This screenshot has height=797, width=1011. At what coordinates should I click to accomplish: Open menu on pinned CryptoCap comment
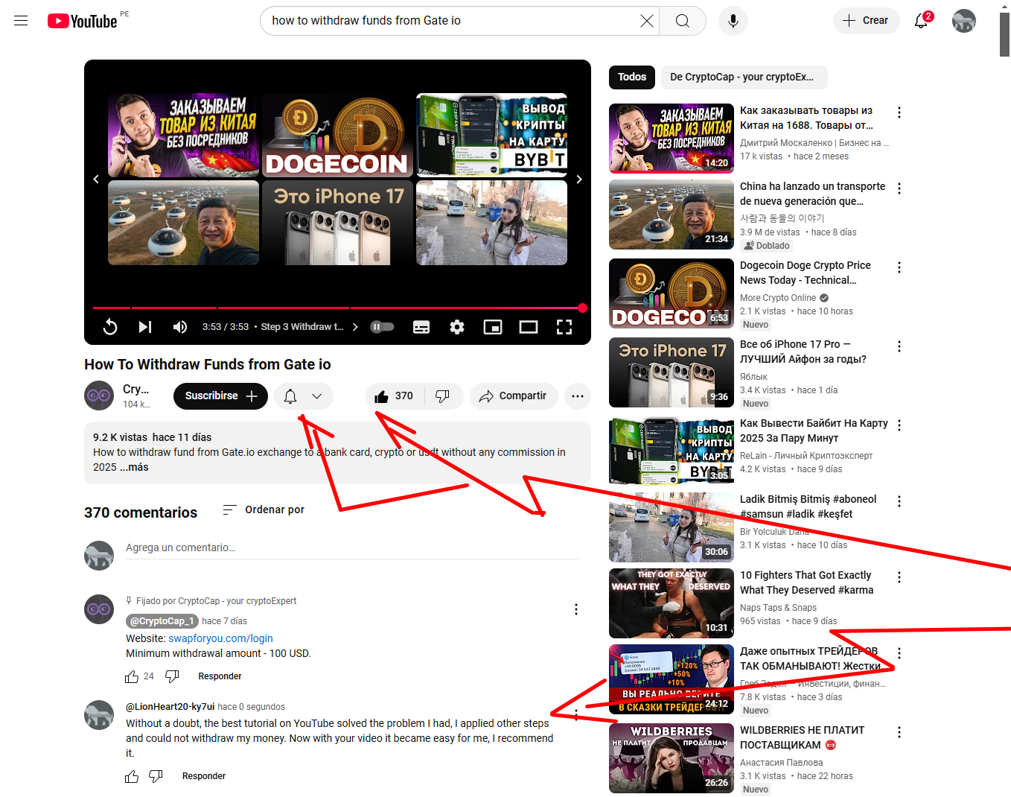pos(576,609)
